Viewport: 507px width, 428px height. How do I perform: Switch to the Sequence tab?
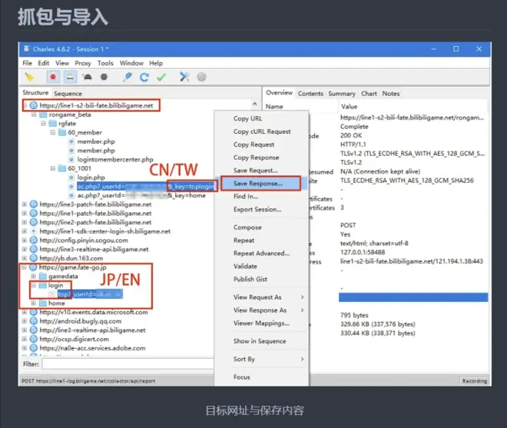pyautogui.click(x=68, y=94)
